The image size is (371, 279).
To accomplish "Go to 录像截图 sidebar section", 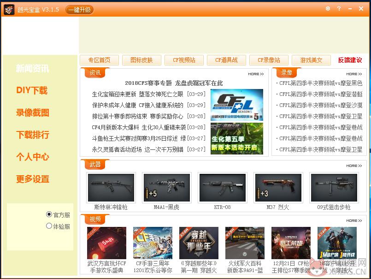I will point(33,113).
